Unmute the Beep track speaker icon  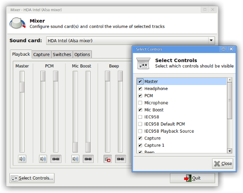point(108,159)
